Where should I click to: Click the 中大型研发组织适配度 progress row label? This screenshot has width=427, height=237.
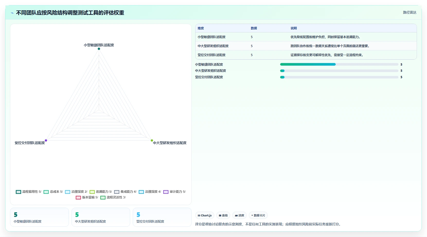tap(210, 71)
